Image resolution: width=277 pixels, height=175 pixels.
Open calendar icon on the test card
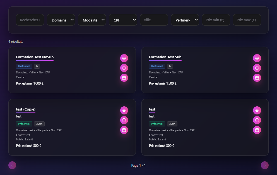click(x=257, y=130)
